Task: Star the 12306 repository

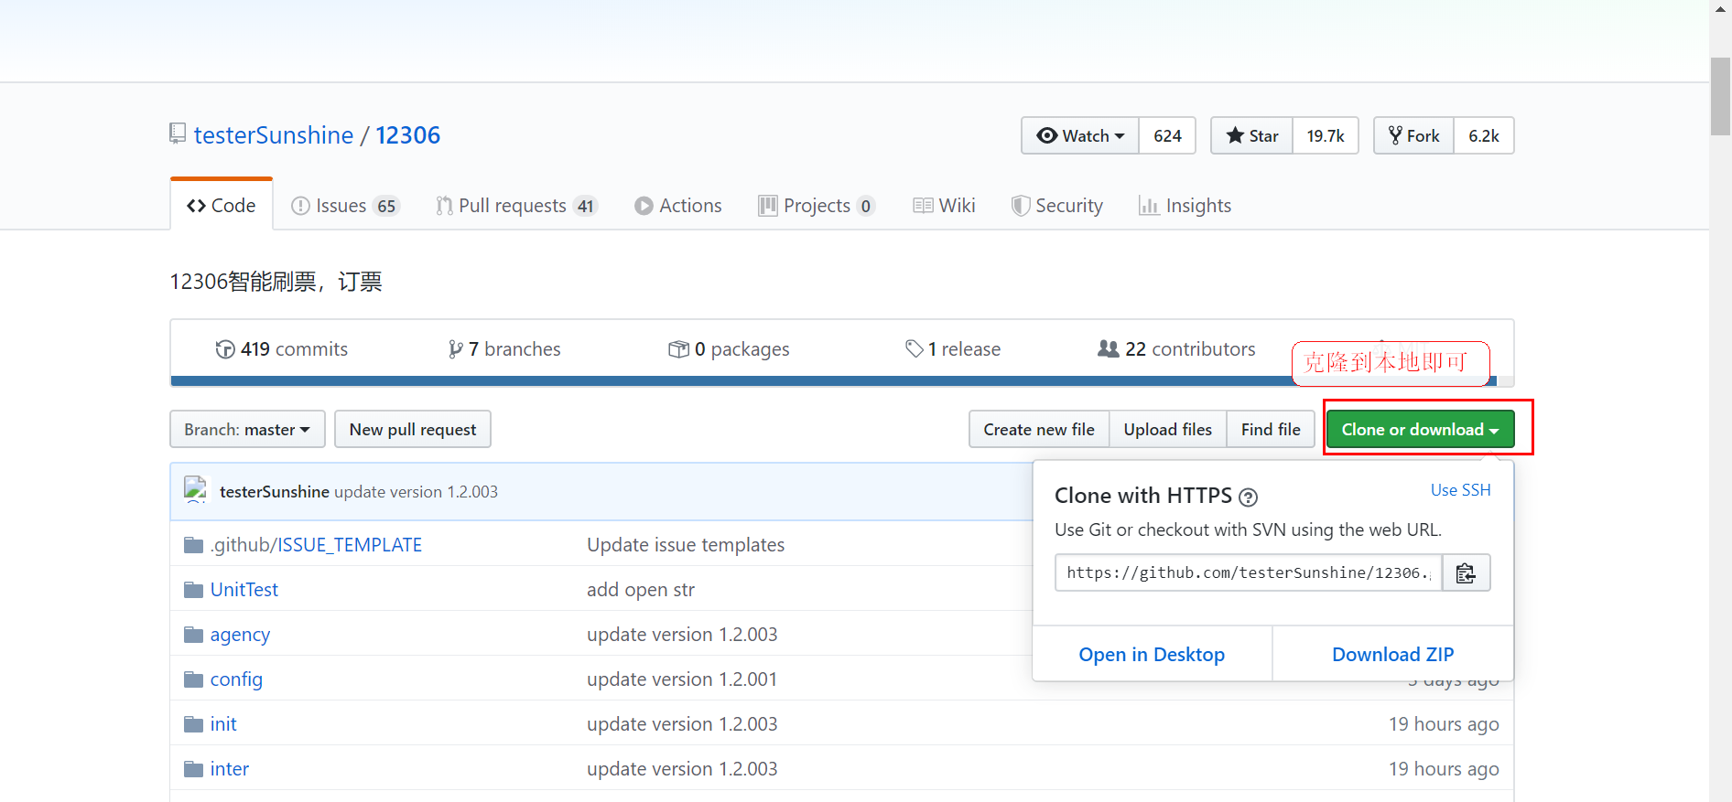Action: click(1251, 136)
